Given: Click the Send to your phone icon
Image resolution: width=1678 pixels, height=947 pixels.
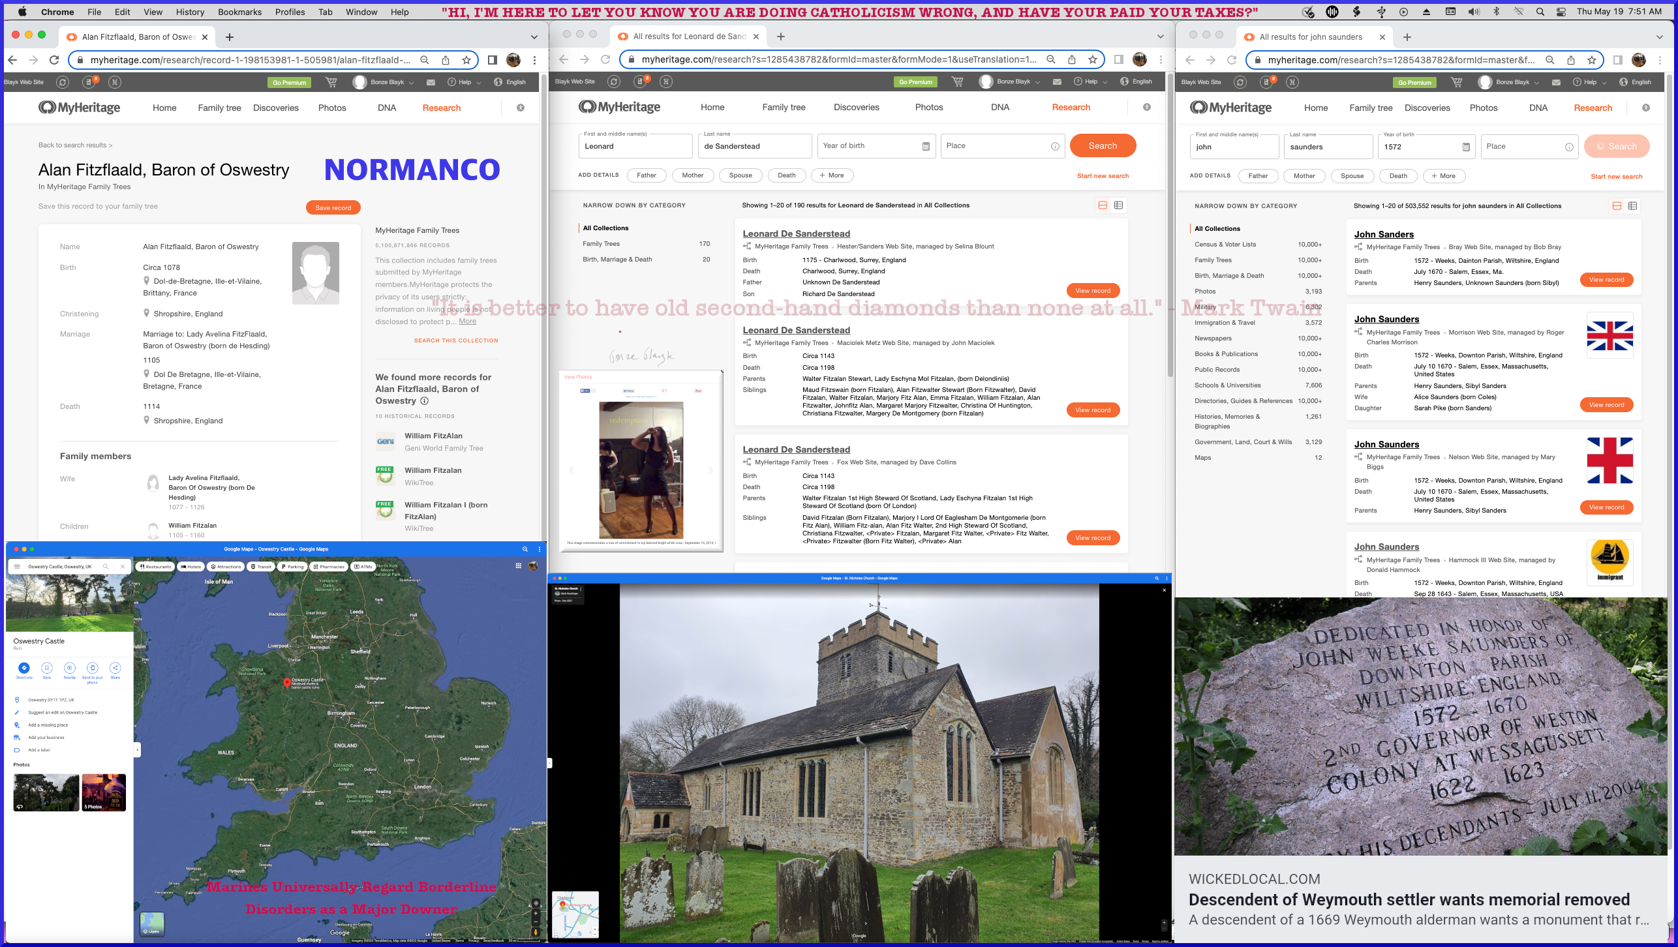Looking at the screenshot, I should [93, 668].
